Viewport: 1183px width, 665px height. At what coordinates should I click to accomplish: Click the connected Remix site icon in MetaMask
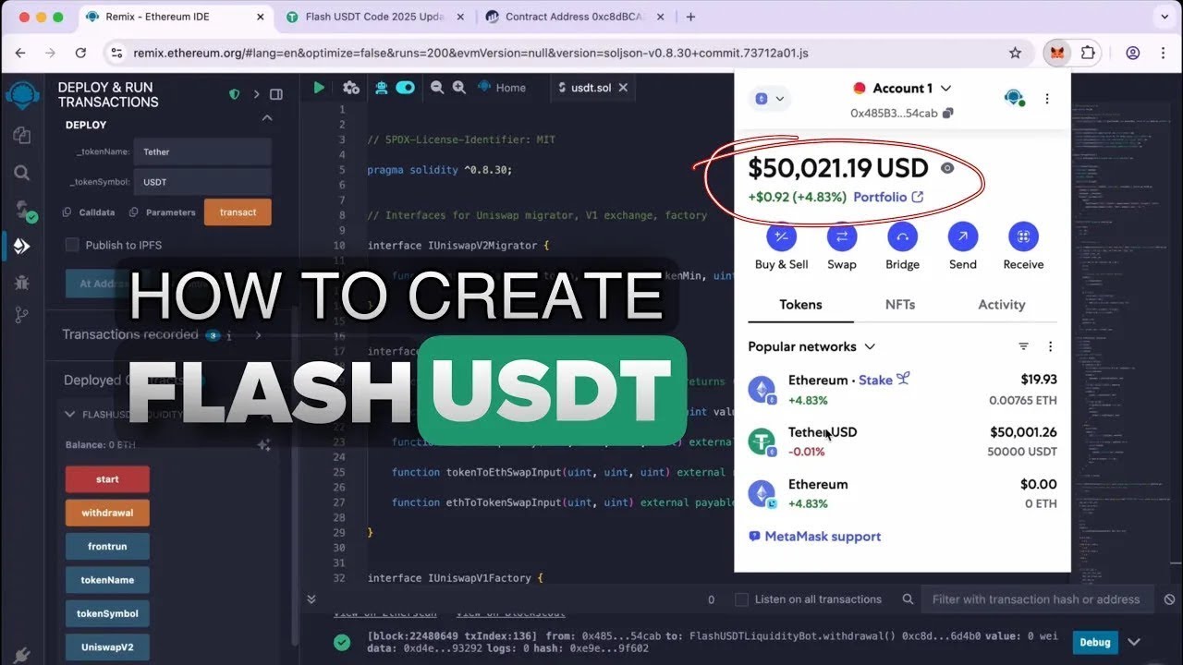pos(1015,97)
